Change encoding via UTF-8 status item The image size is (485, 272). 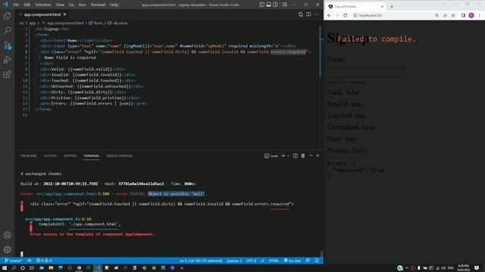(x=251, y=261)
